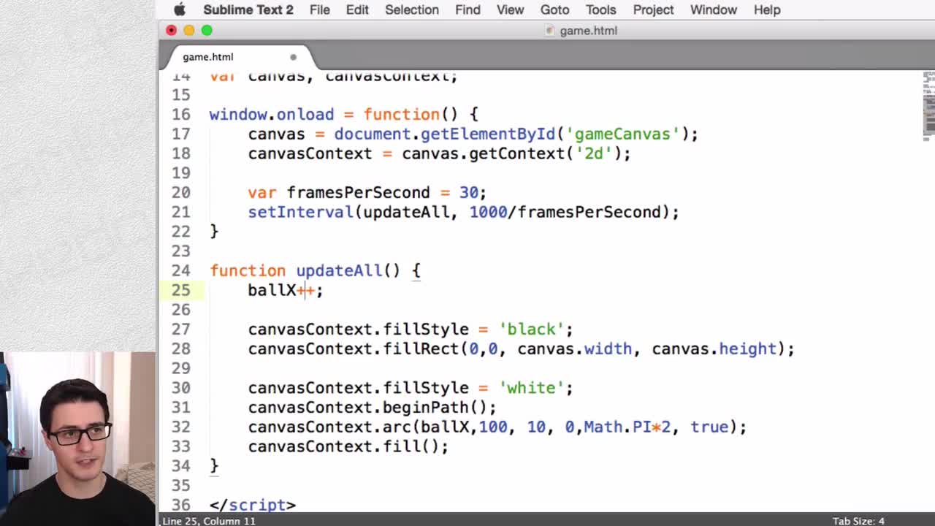Click the game.html file icon in title bar
The width and height of the screenshot is (935, 526).
(x=550, y=31)
